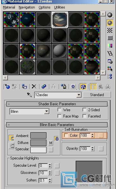The image size is (116, 189).
Task: Enable the Wire checkbox
Action: 59,110
